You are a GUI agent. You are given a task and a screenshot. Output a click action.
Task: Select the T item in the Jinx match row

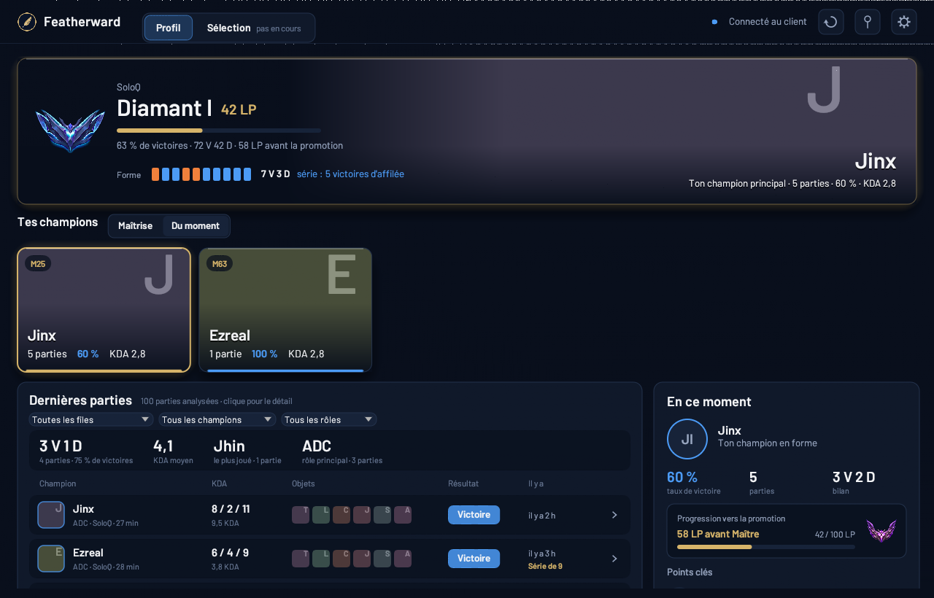point(301,515)
